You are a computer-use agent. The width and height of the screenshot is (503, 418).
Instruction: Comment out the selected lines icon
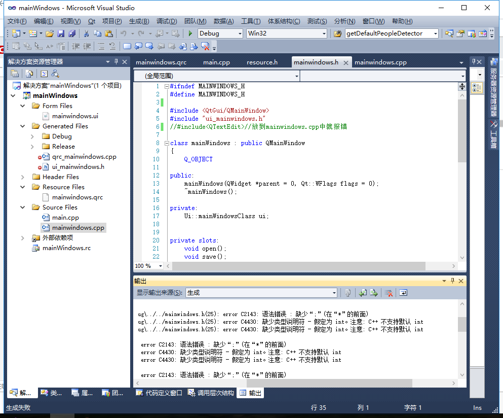101,46
